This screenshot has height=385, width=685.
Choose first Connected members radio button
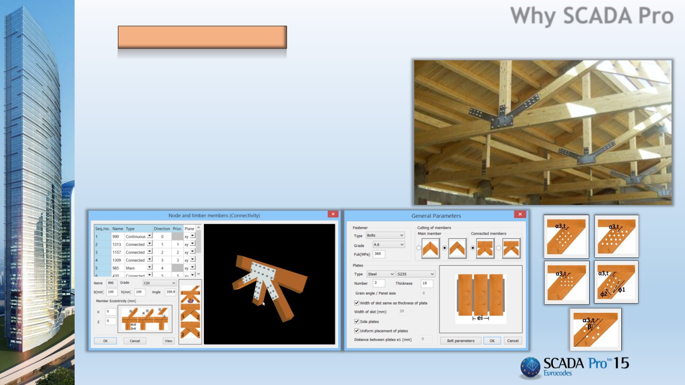[x=473, y=248]
